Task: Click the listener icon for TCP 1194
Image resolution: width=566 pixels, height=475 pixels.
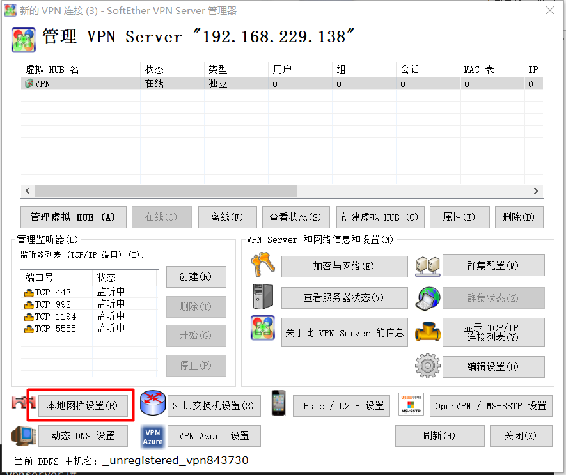Action: pos(29,317)
